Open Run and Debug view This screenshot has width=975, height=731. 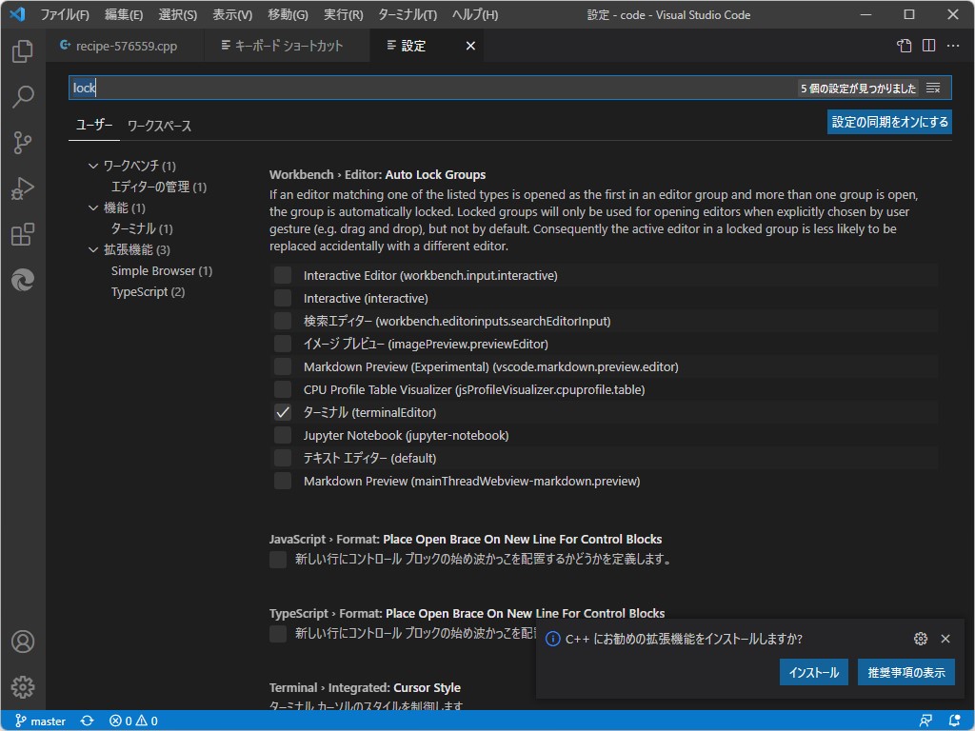(x=23, y=188)
